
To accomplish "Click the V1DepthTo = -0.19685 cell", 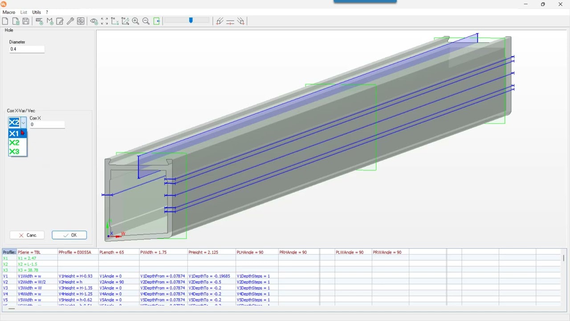I will [212, 276].
